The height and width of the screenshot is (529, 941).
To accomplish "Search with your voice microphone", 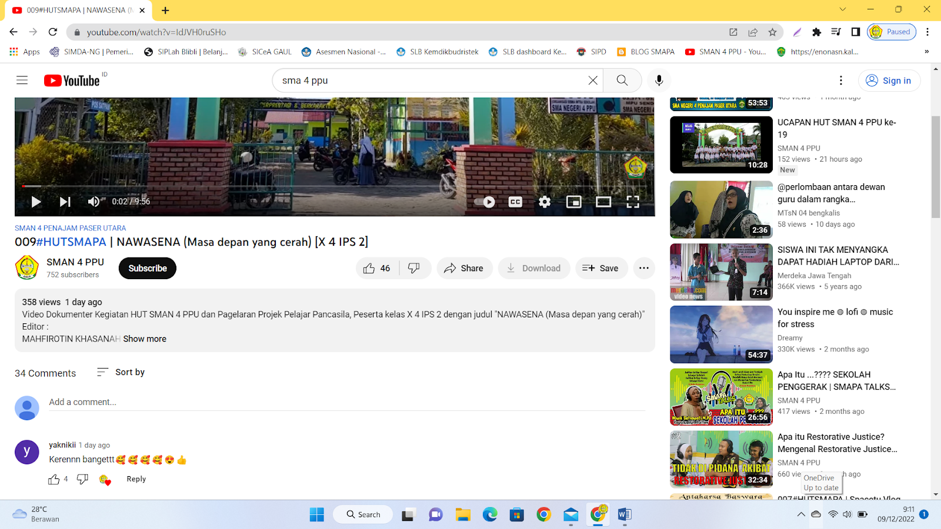I will tap(659, 81).
